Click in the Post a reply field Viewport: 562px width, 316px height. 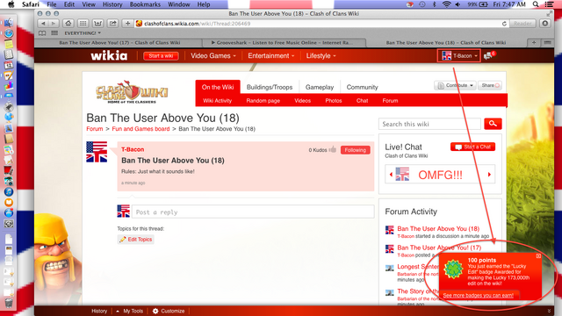[x=253, y=212]
